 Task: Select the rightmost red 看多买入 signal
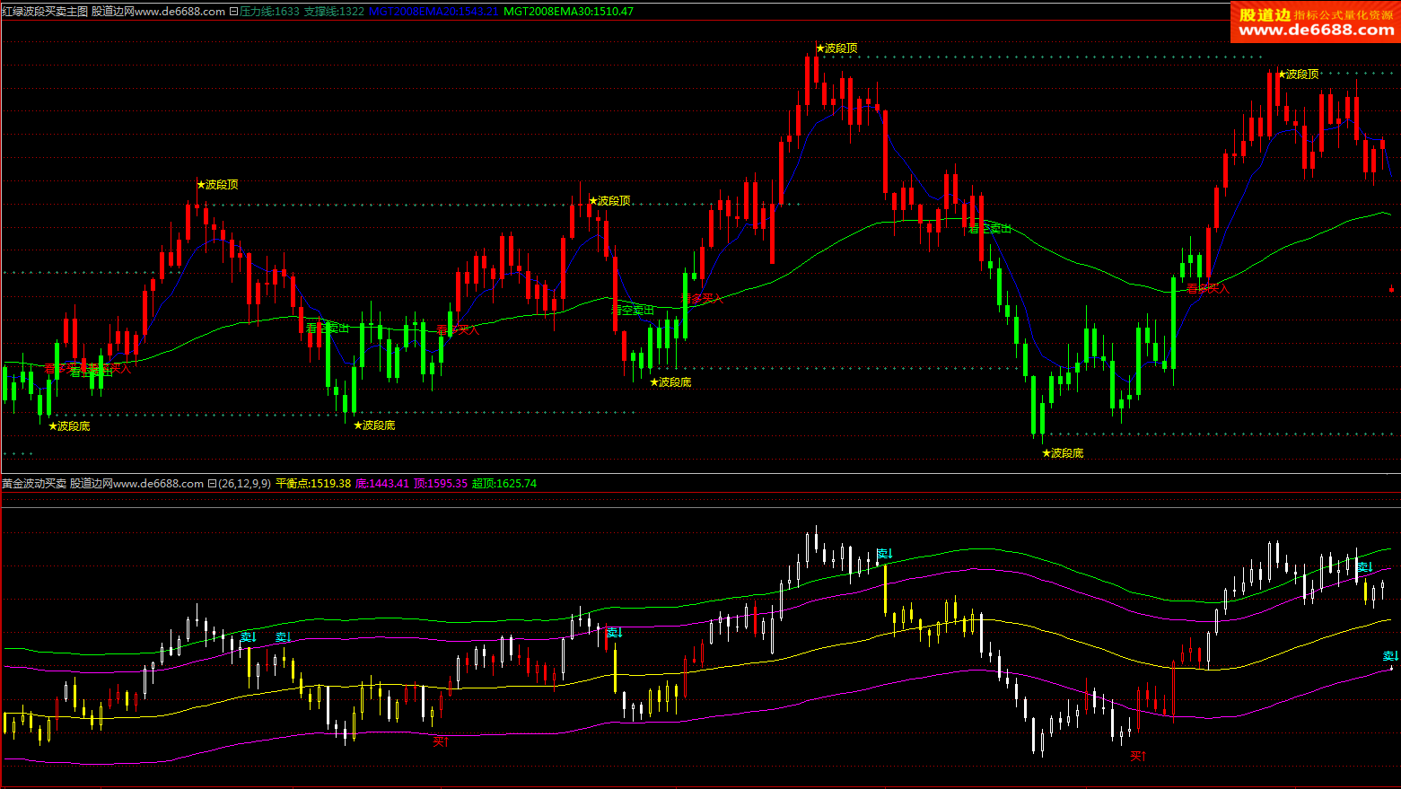(1207, 288)
